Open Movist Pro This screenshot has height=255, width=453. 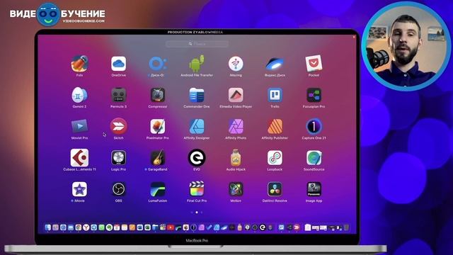(x=79, y=127)
